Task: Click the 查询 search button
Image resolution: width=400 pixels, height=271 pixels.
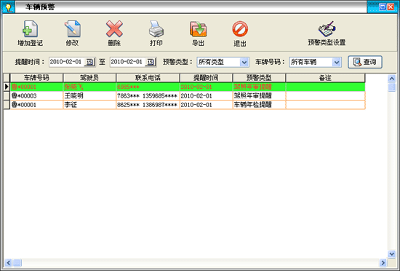Action: pyautogui.click(x=365, y=62)
